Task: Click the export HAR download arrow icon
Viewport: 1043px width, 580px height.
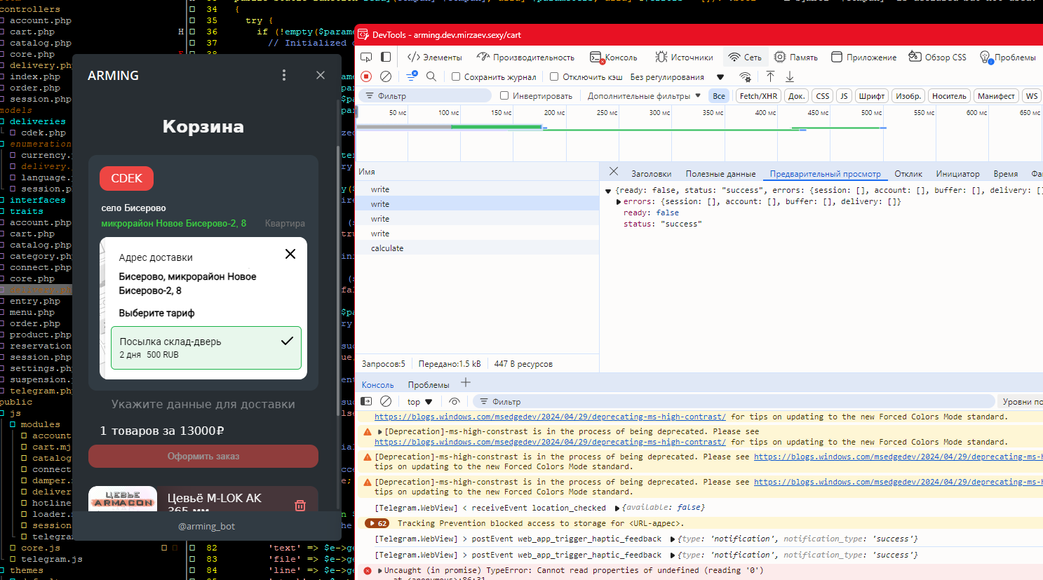Action: coord(790,76)
